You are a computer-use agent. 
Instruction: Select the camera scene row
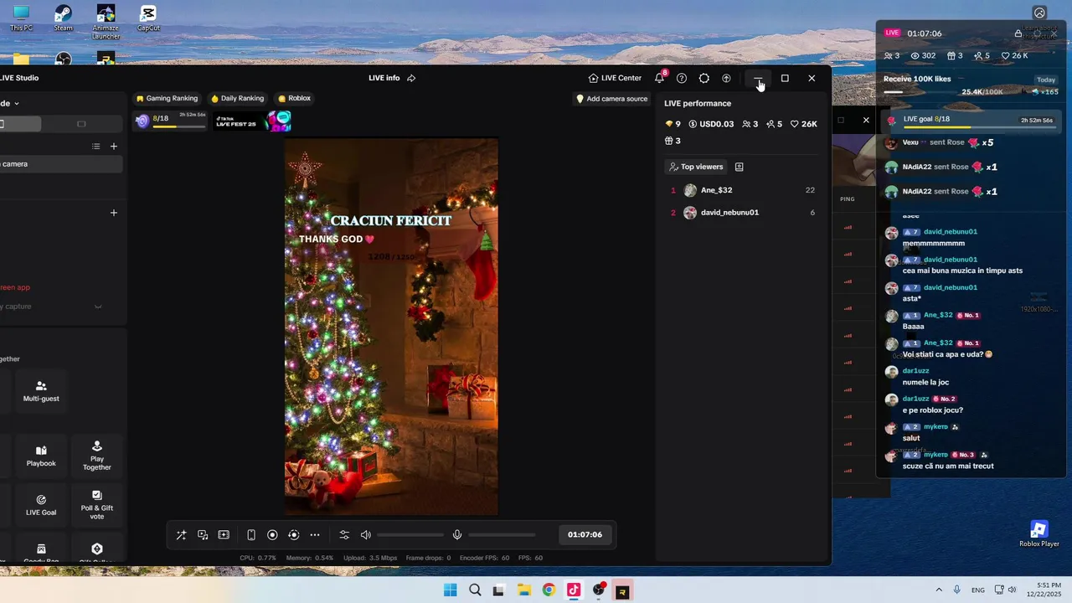(x=60, y=164)
